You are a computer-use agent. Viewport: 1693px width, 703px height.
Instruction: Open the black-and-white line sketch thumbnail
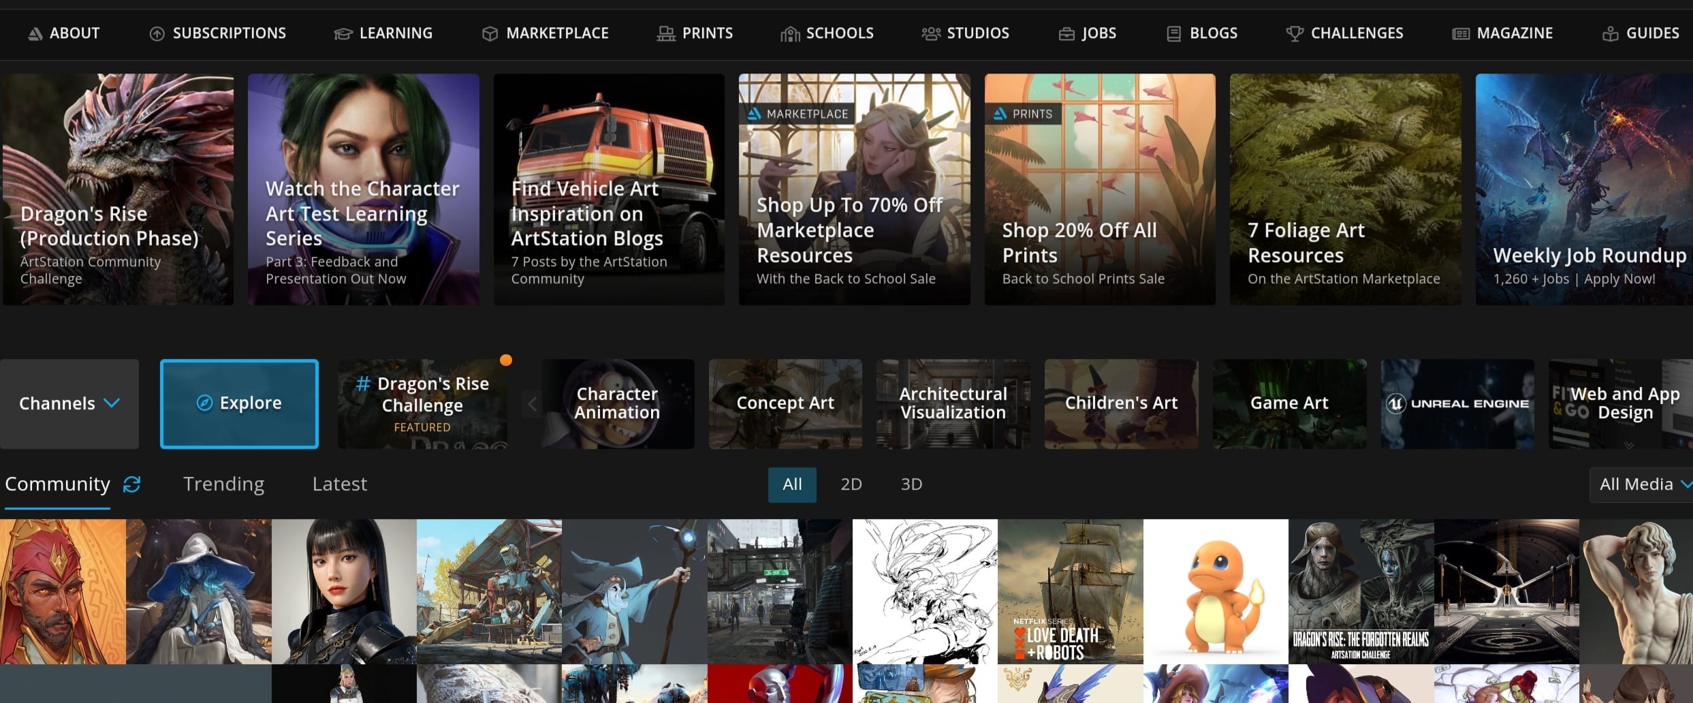[925, 591]
